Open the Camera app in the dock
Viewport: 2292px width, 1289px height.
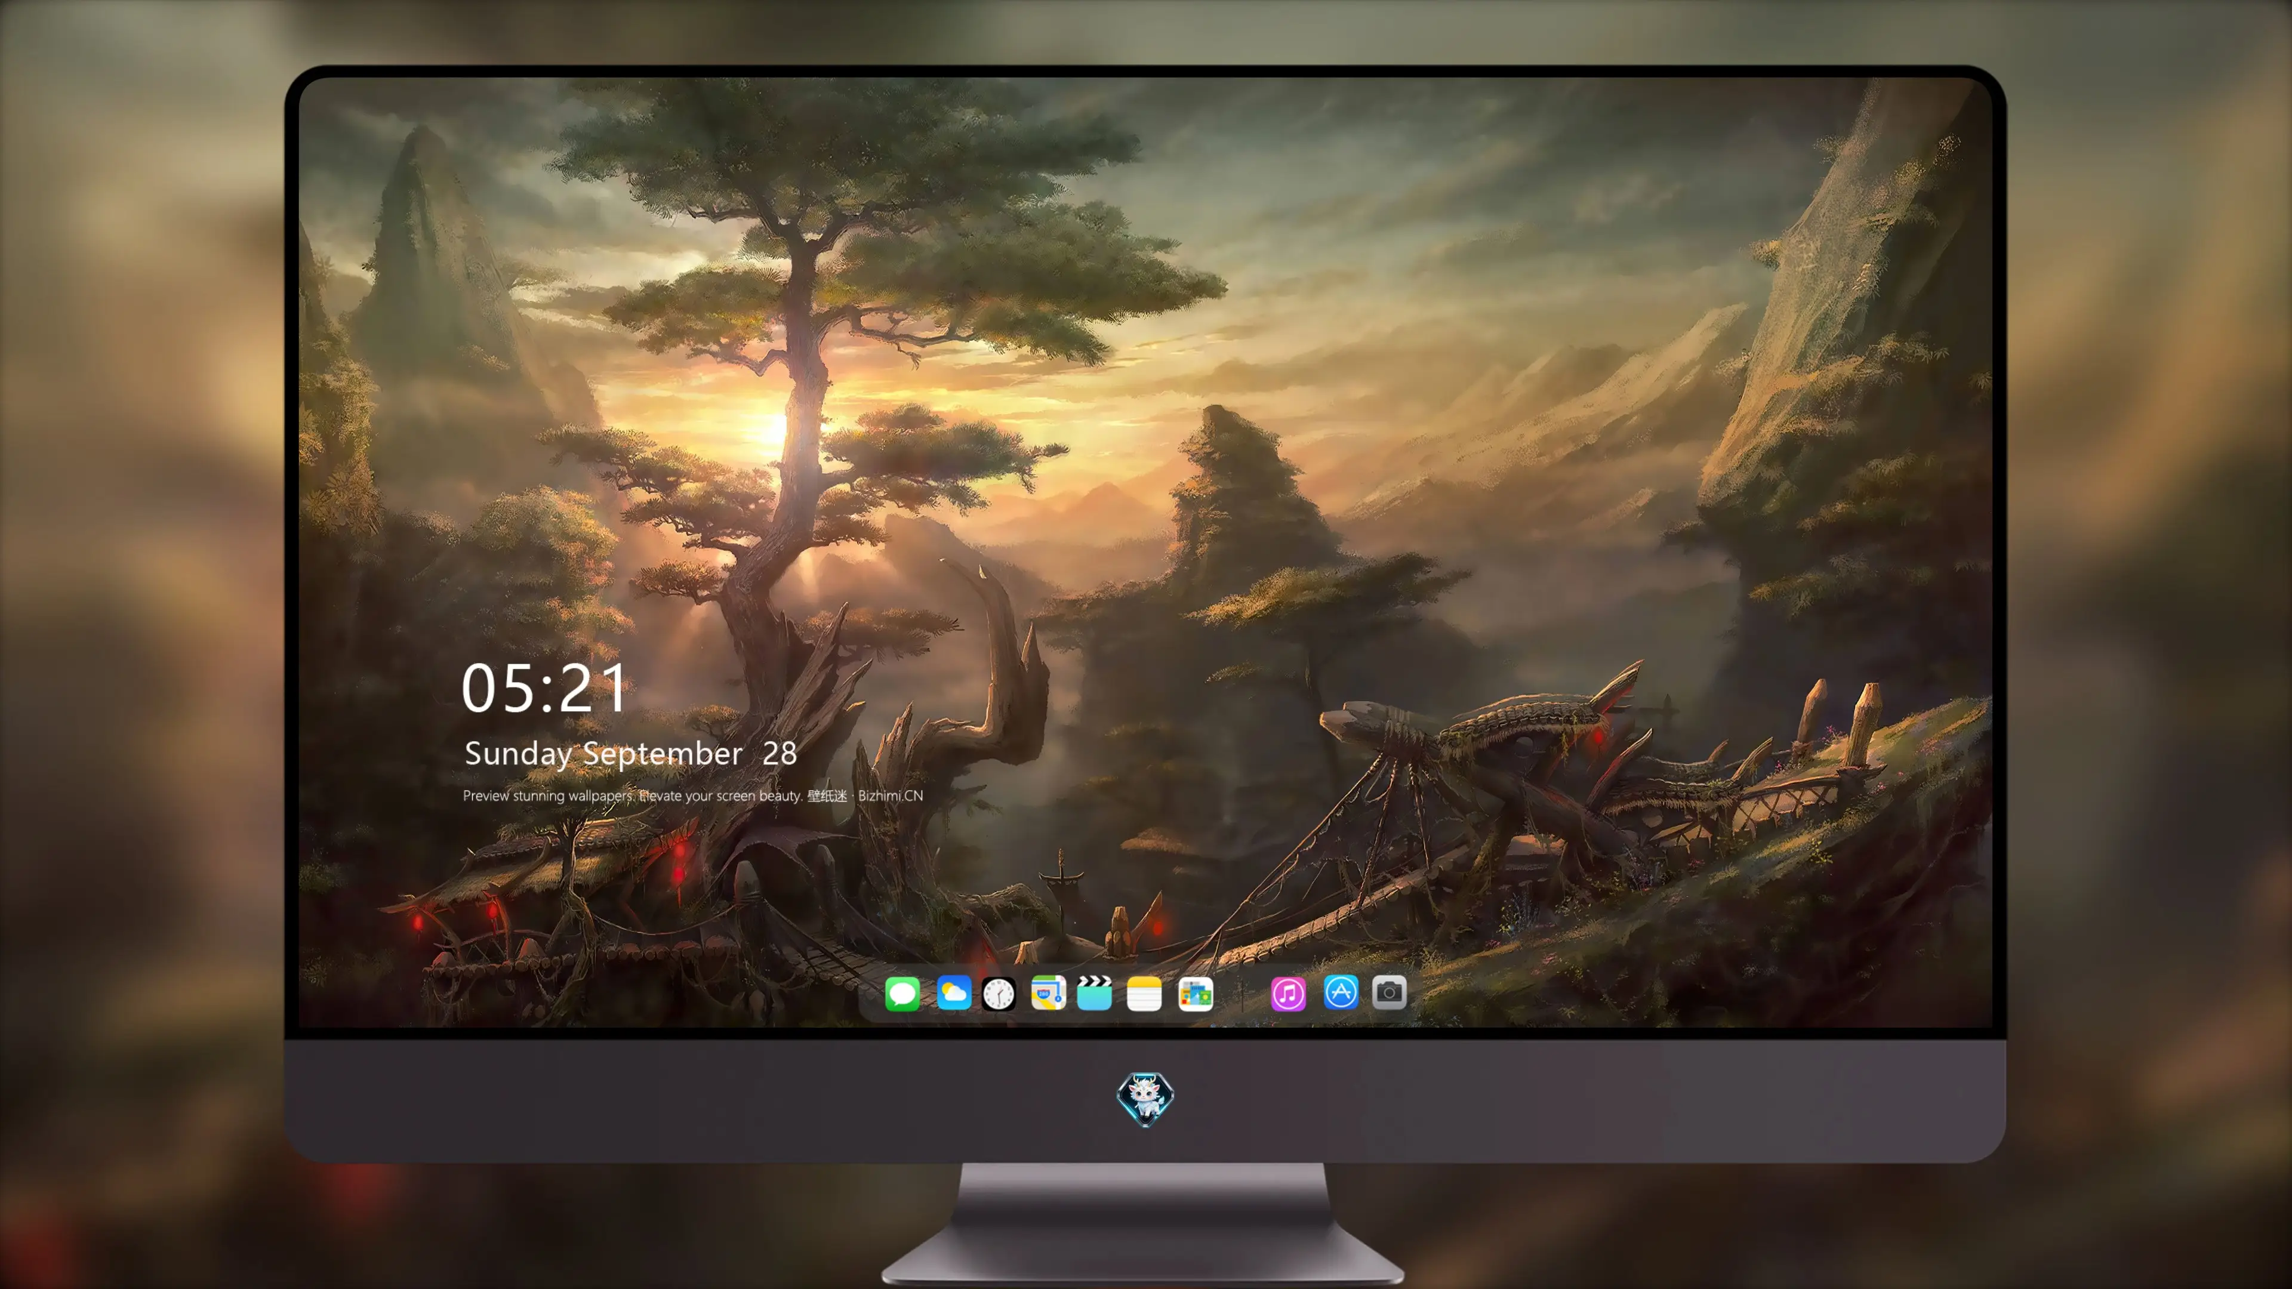coord(1389,992)
